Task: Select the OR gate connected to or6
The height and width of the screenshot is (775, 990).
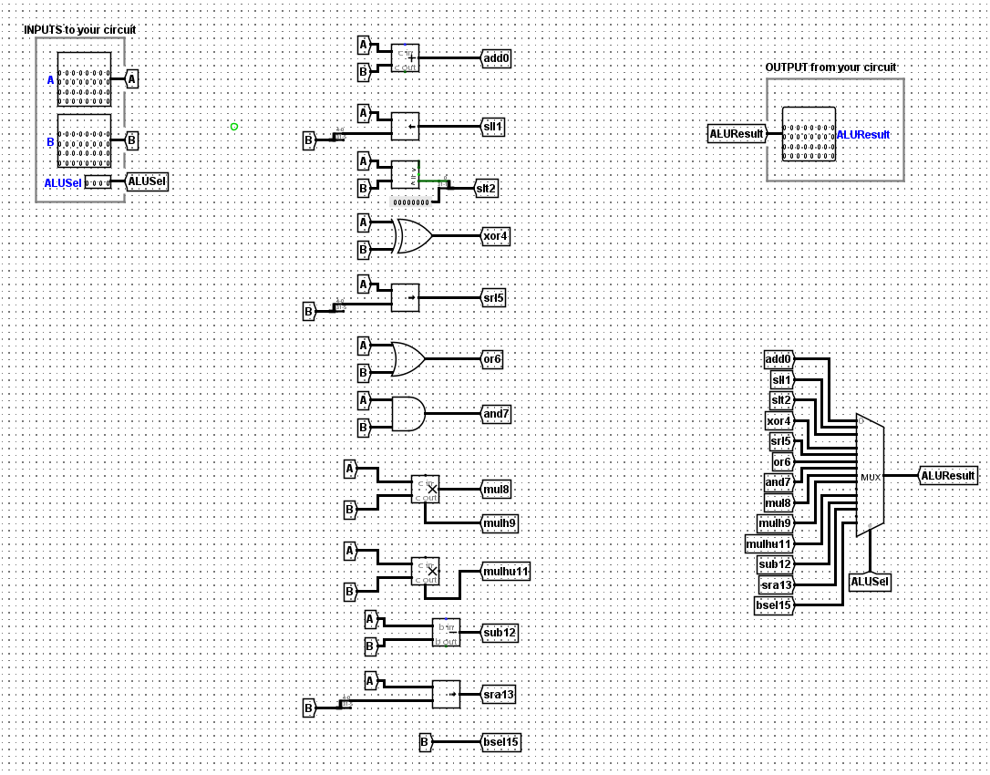Action: tap(407, 357)
